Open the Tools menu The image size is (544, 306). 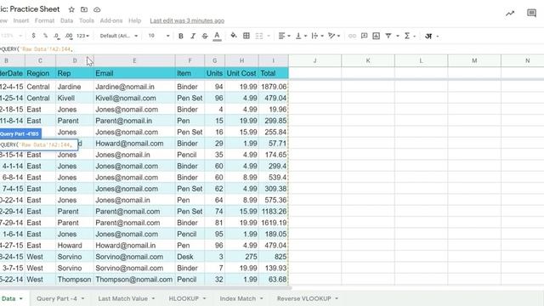(87, 20)
